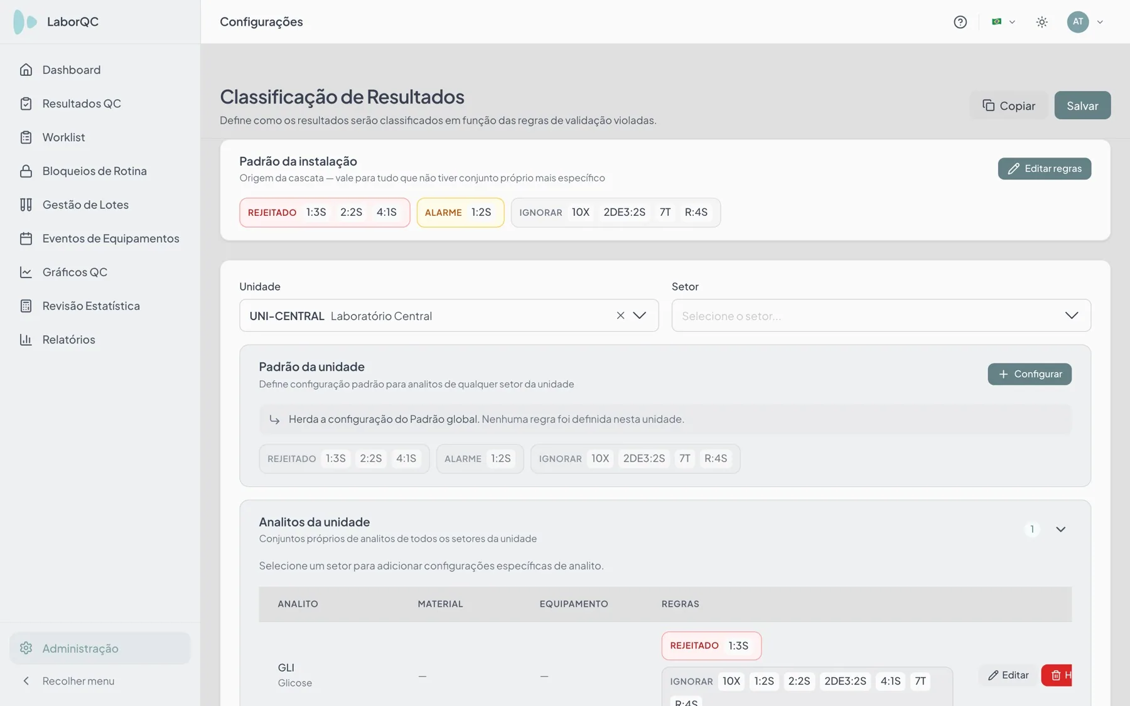This screenshot has height=706, width=1130.
Task: Click R:4S rule in installation IGNORAR group
Action: click(x=696, y=213)
